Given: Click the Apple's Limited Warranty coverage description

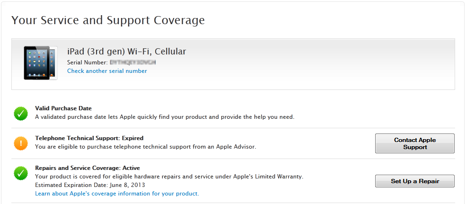Looking at the screenshot, I should (169, 177).
